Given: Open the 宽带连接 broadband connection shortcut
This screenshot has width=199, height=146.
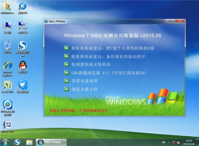Looking at the screenshot, I should click(x=23, y=27).
